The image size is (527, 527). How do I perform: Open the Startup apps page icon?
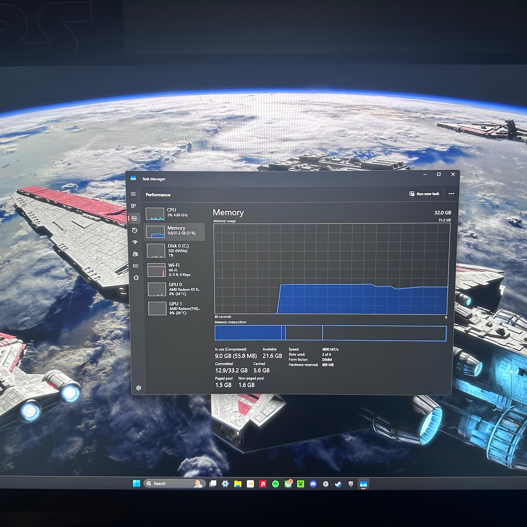(135, 242)
